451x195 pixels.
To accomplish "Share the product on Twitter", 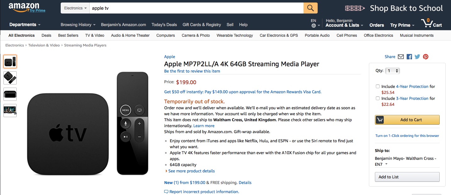I will [417, 57].
